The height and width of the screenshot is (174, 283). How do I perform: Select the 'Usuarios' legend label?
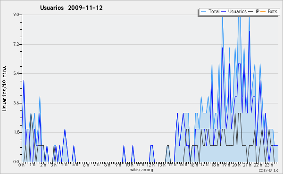(x=237, y=11)
